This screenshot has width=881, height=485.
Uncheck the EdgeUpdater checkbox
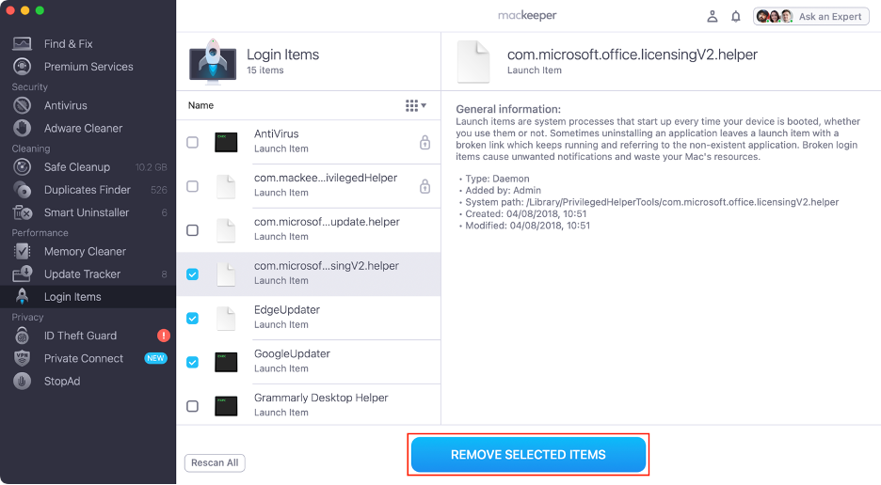192,319
